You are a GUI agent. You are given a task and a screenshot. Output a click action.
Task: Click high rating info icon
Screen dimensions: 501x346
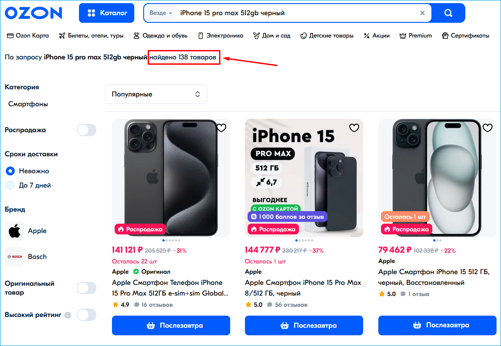[x=68, y=315]
